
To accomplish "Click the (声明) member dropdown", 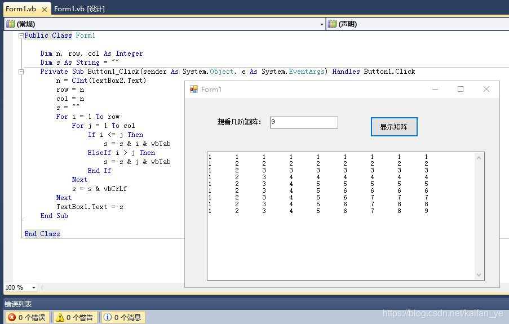I will (418, 24).
